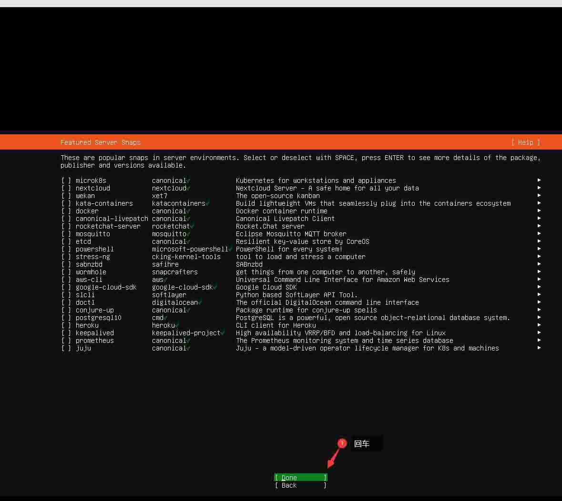Toggle the microk8s snap checkbox
Viewport: 562px width, 501px height.
(66, 180)
